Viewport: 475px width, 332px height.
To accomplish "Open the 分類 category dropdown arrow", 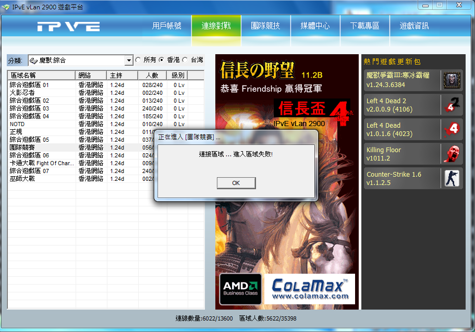I will (x=129, y=60).
